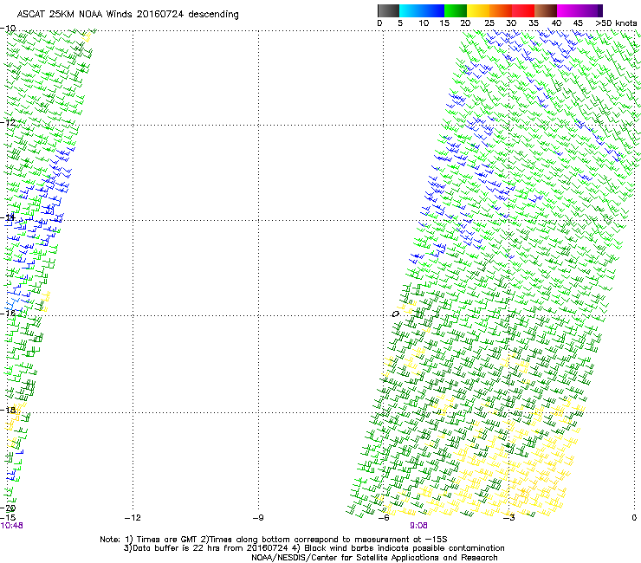Click the '-16' latitude axis label
Image resolution: width=641 pixels, height=563 pixels.
click(x=8, y=314)
